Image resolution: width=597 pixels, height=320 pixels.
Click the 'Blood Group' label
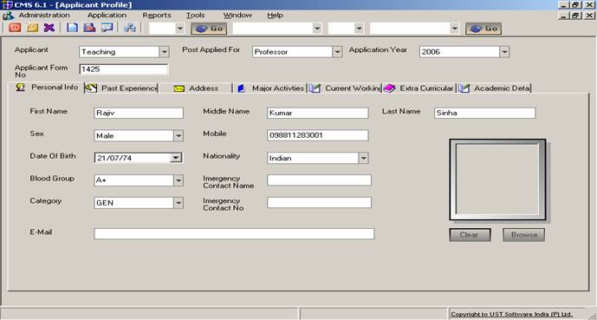pos(52,179)
